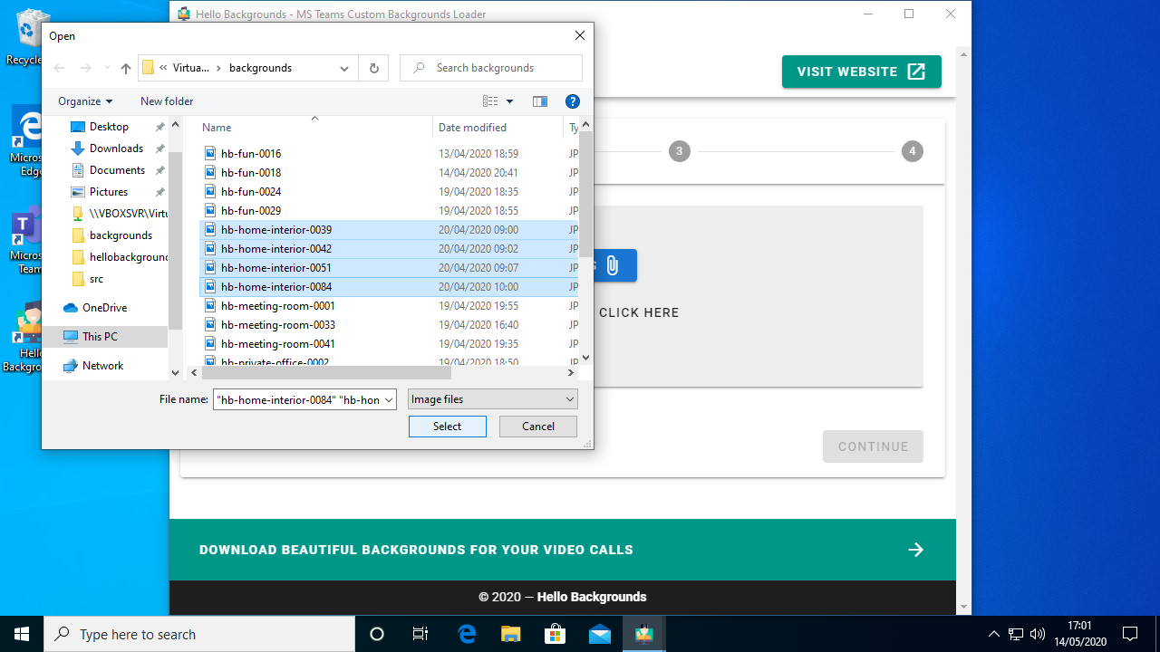Select Documents in navigation pane

(x=117, y=170)
